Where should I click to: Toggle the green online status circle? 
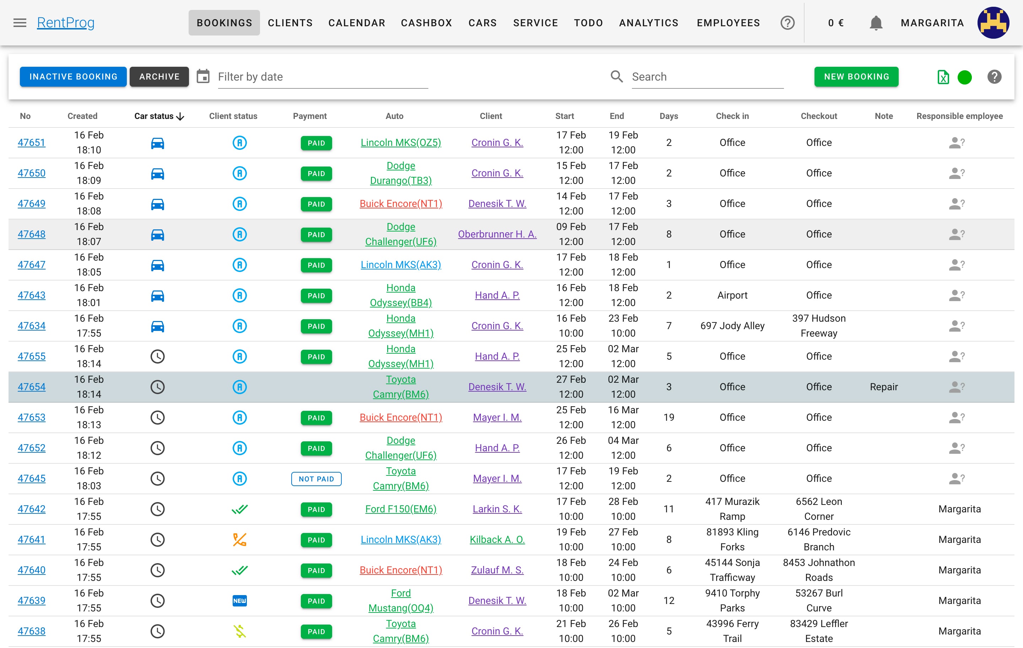point(965,77)
